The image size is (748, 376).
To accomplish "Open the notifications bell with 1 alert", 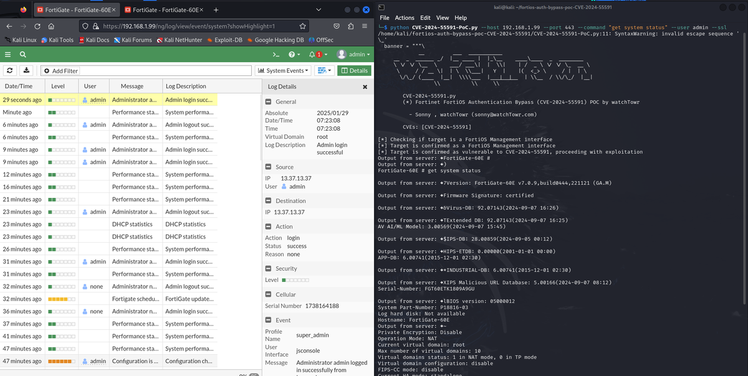I will coord(318,55).
